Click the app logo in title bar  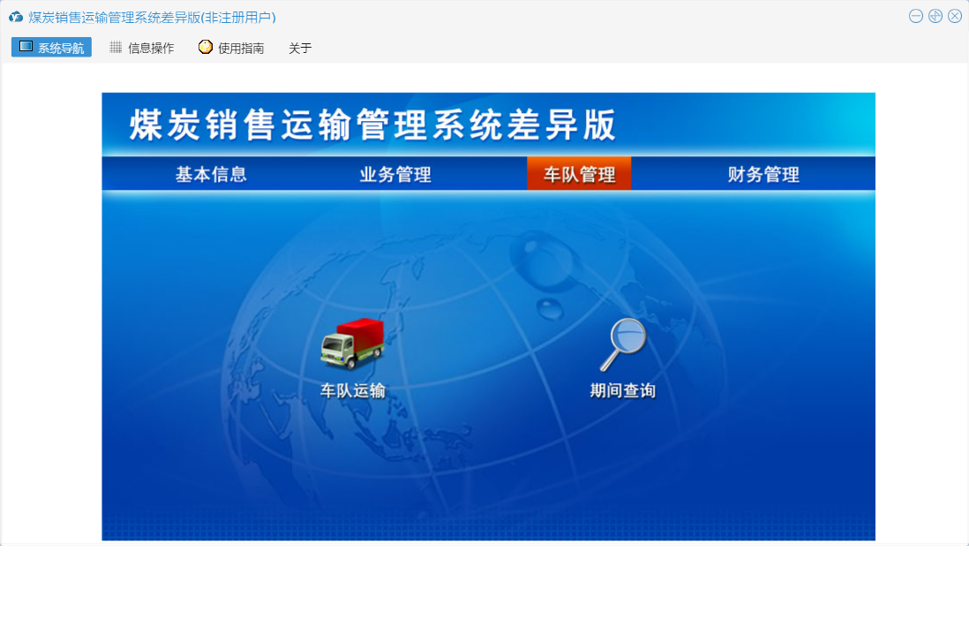click(x=16, y=18)
